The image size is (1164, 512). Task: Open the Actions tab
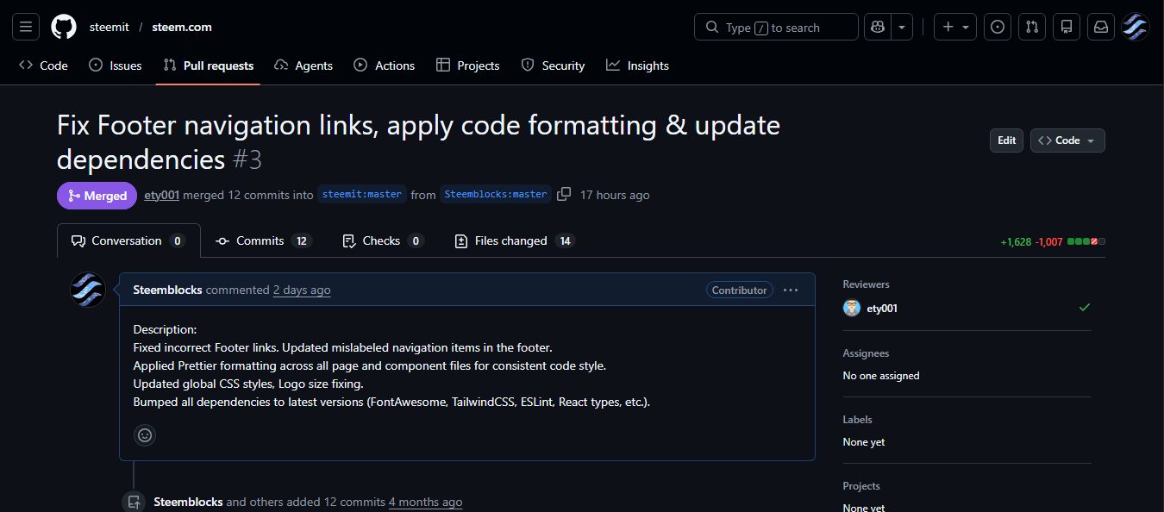pyautogui.click(x=385, y=66)
